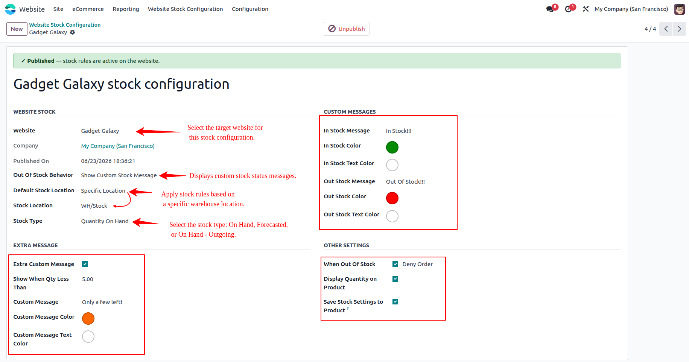Open the discuss messages icon
Image resolution: width=689 pixels, height=362 pixels.
click(x=550, y=9)
